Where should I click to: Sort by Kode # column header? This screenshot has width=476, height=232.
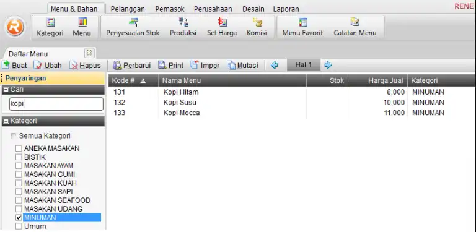point(133,80)
